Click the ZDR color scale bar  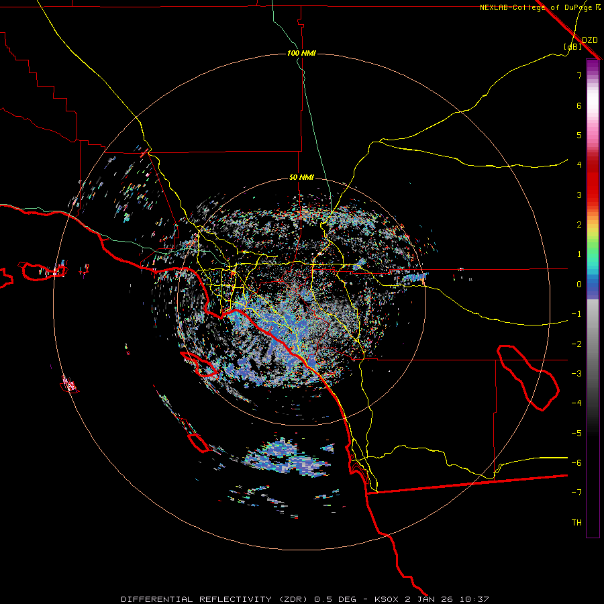[593, 298]
